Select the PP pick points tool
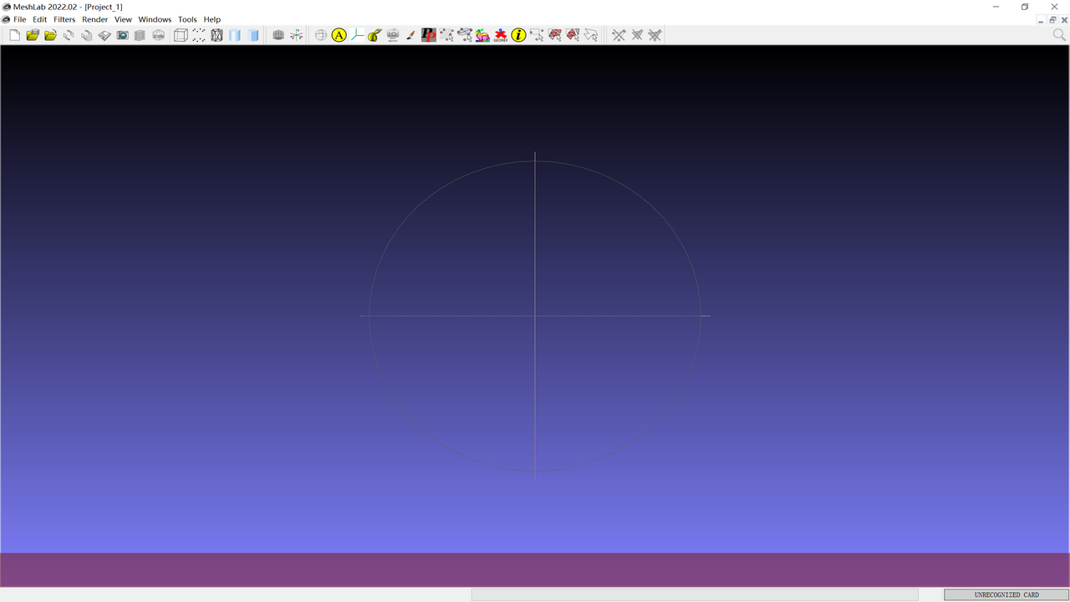The width and height of the screenshot is (1070, 602). [429, 35]
